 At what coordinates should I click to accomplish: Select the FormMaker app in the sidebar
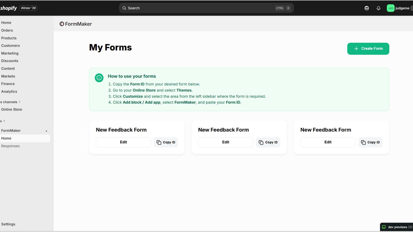(11, 131)
